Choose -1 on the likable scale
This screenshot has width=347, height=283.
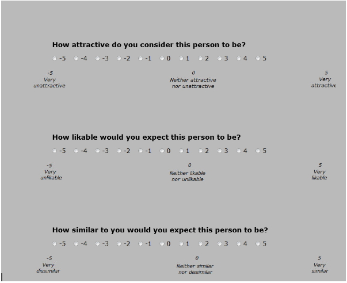point(140,151)
